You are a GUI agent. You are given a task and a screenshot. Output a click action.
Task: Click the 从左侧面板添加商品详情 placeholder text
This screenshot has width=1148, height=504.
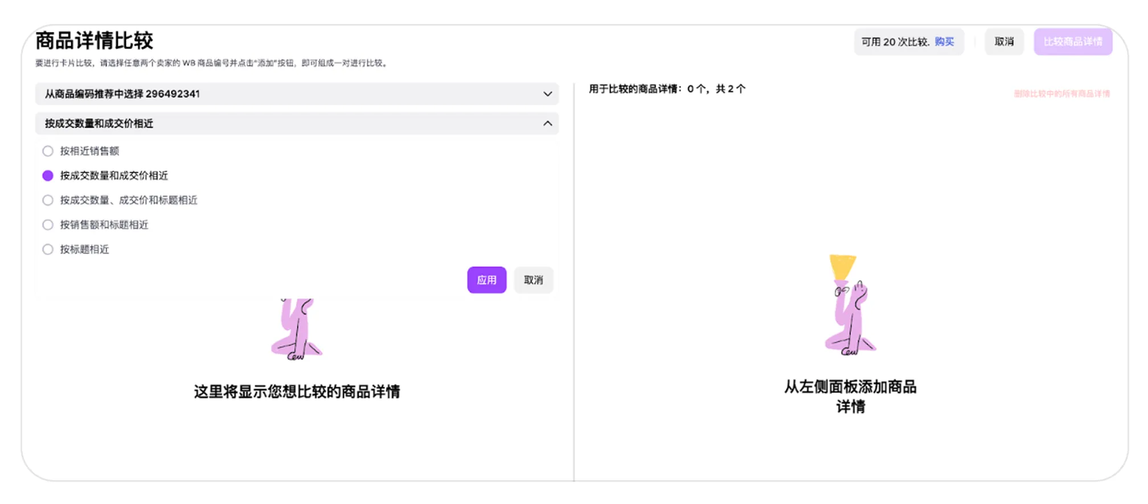point(850,396)
